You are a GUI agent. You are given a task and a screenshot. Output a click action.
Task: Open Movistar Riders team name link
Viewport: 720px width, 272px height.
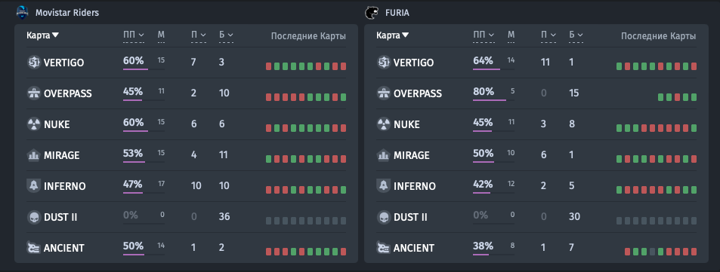click(67, 13)
